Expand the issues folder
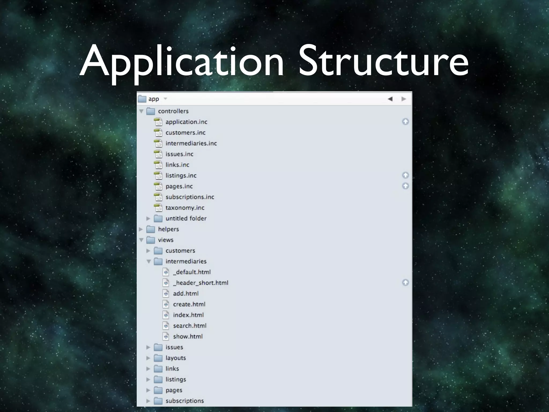 pos(148,347)
